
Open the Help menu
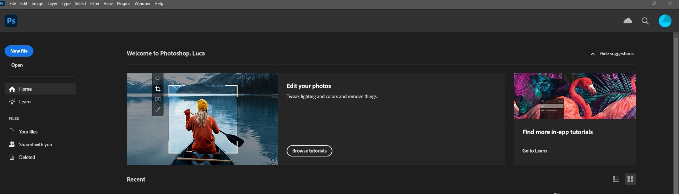tap(159, 4)
